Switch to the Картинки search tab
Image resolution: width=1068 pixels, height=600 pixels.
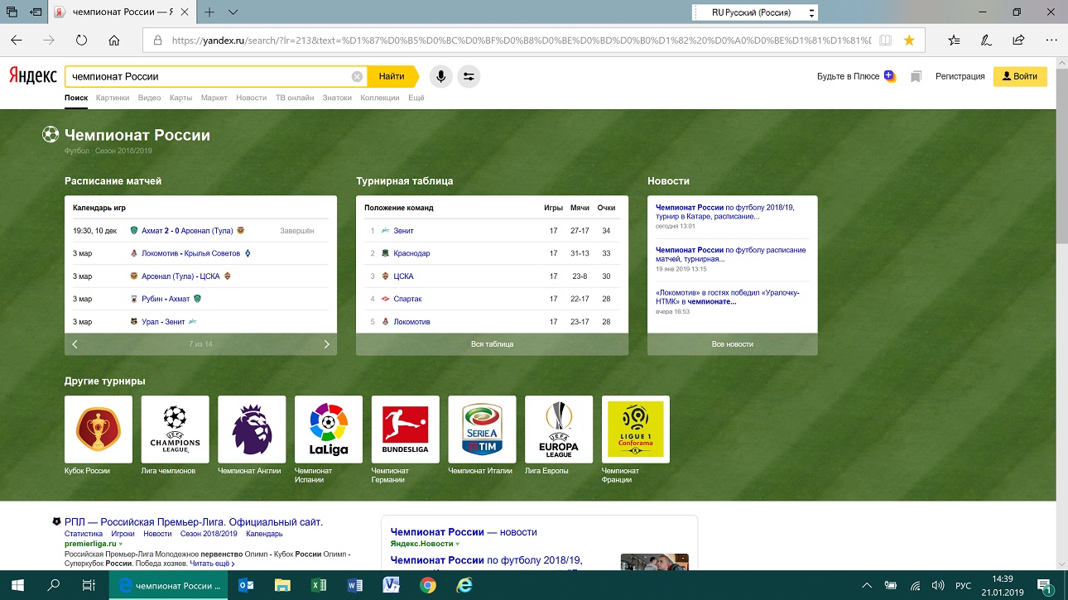[113, 98]
